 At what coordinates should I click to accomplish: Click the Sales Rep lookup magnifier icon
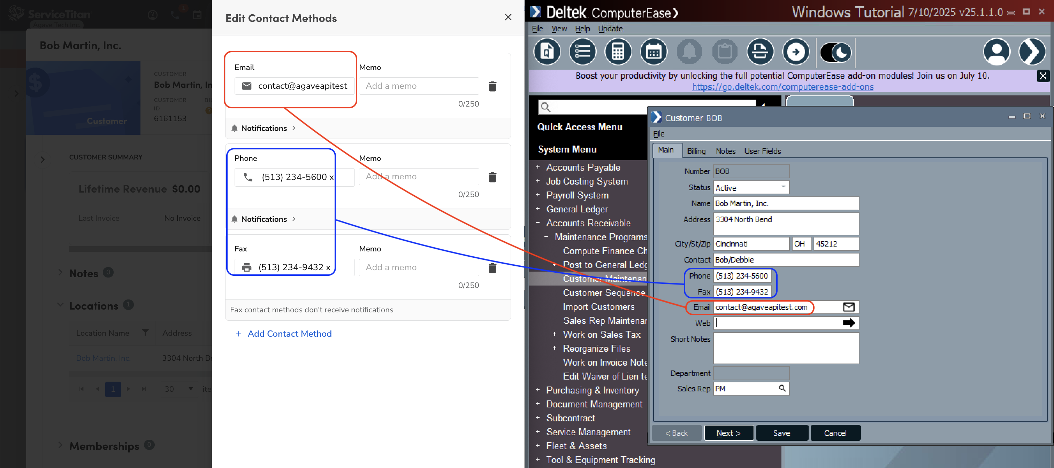tap(782, 388)
